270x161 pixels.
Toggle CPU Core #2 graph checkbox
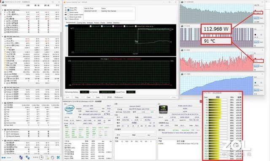(x=102, y=26)
